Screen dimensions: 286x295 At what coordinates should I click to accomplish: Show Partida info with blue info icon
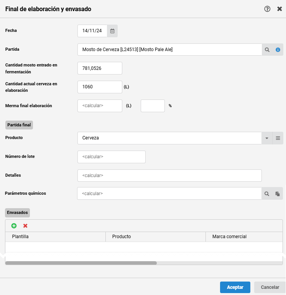(278, 50)
